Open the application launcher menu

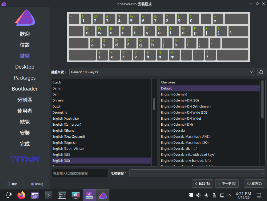click(9, 195)
